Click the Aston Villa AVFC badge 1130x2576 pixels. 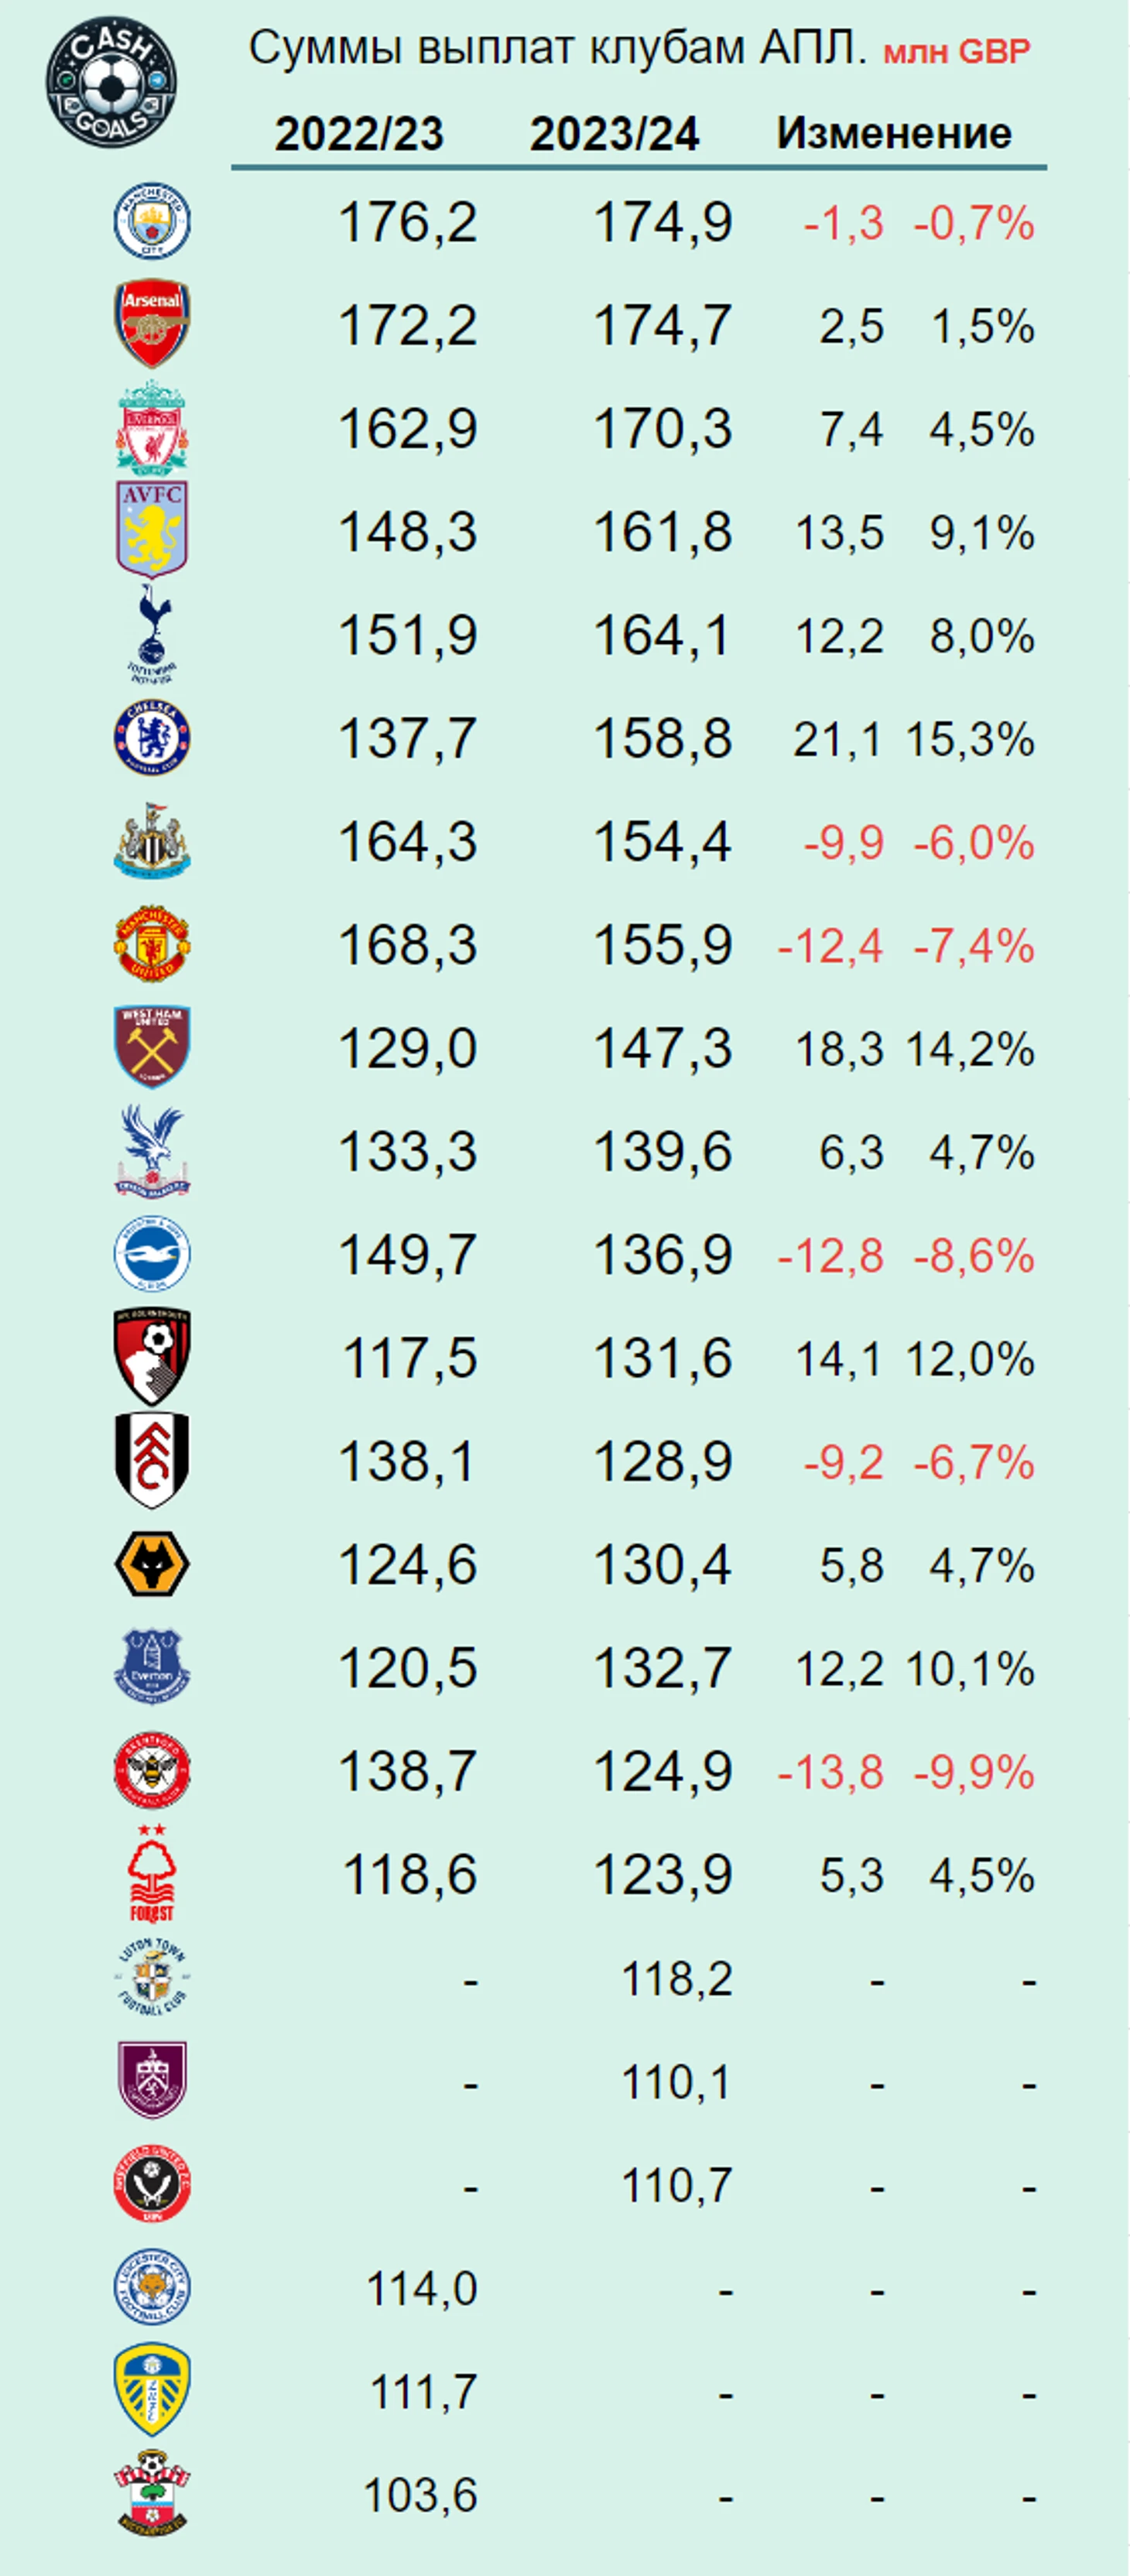152,530
